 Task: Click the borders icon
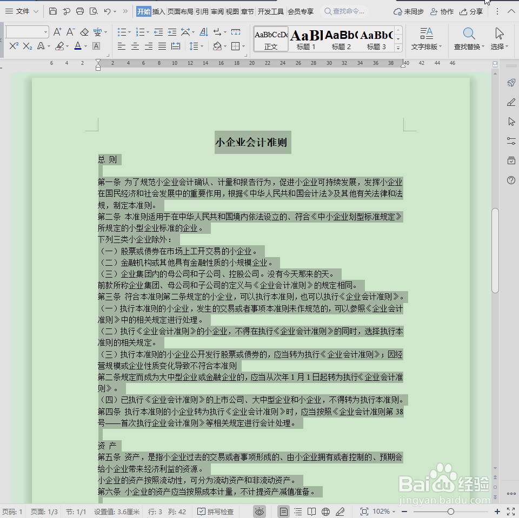[x=235, y=46]
